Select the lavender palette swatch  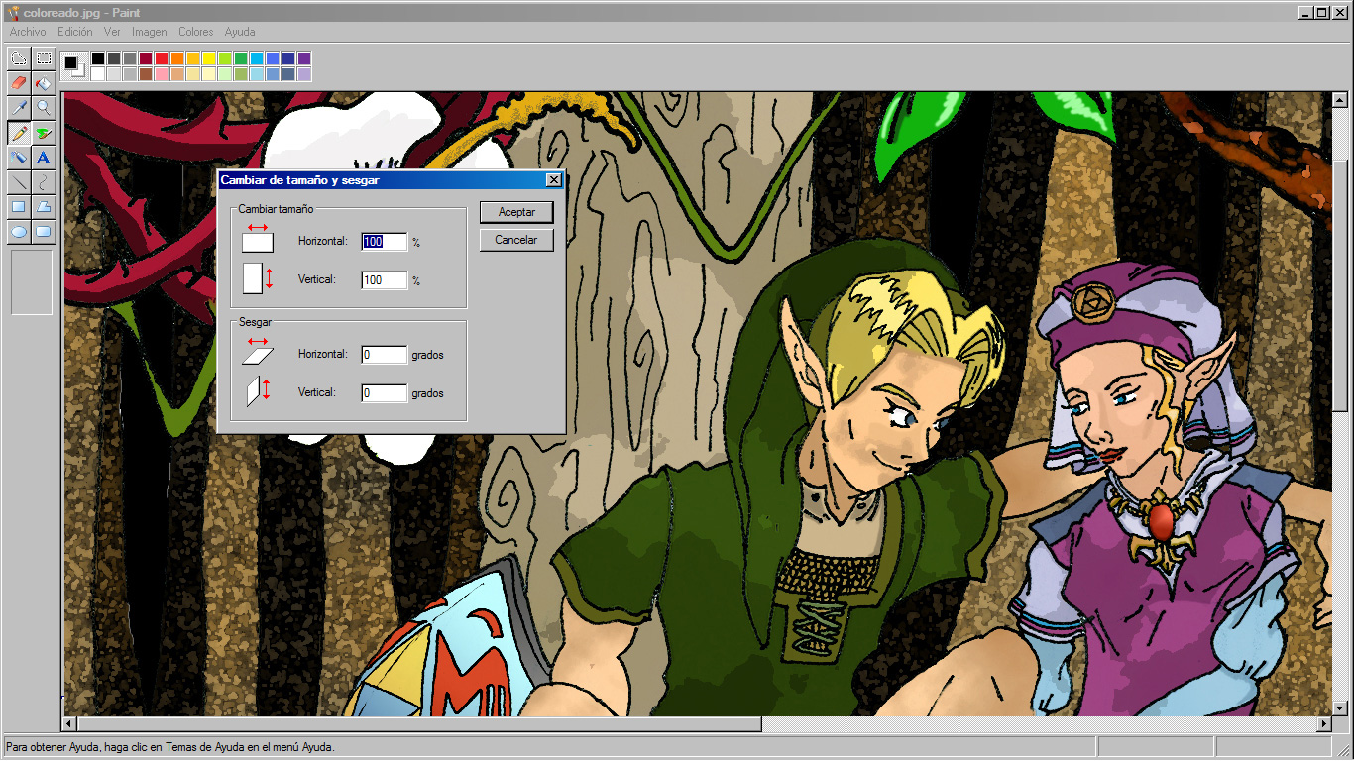[304, 74]
